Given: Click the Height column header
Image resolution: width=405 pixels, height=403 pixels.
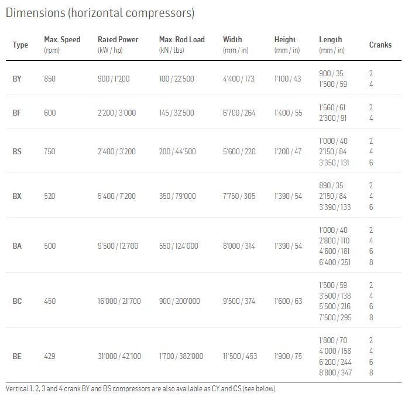Looking at the screenshot, I should click(285, 40).
